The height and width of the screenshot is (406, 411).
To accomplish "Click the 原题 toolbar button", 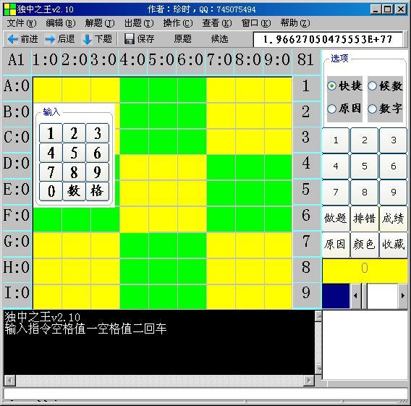I will click(182, 39).
